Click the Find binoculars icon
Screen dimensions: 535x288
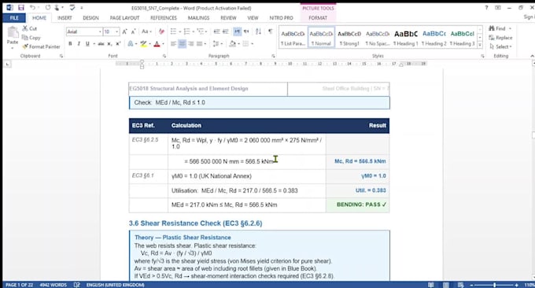click(x=492, y=28)
